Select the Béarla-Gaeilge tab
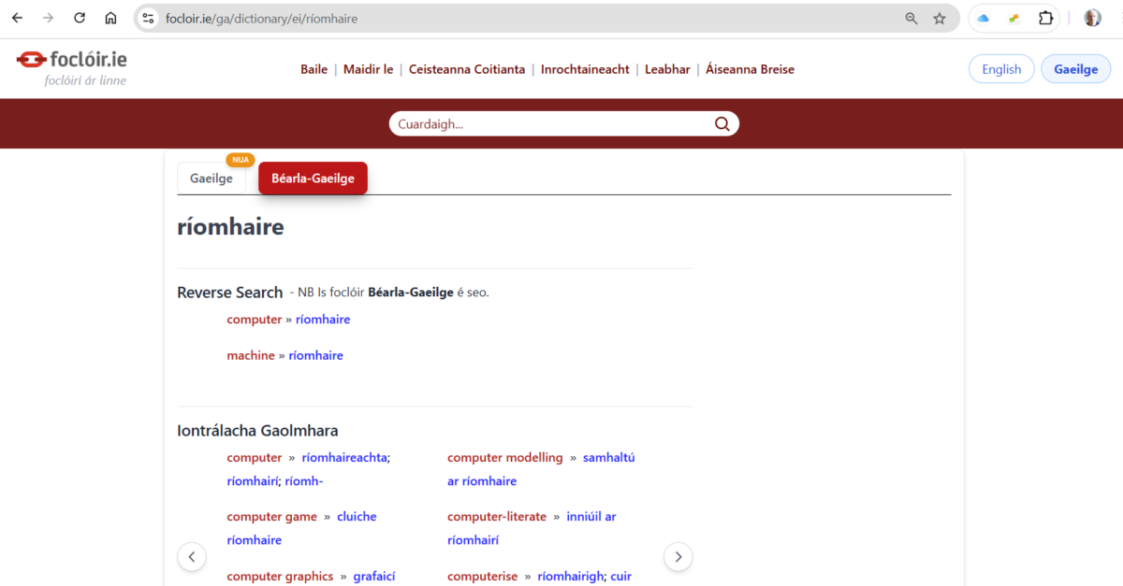This screenshot has width=1123, height=586. click(x=313, y=179)
